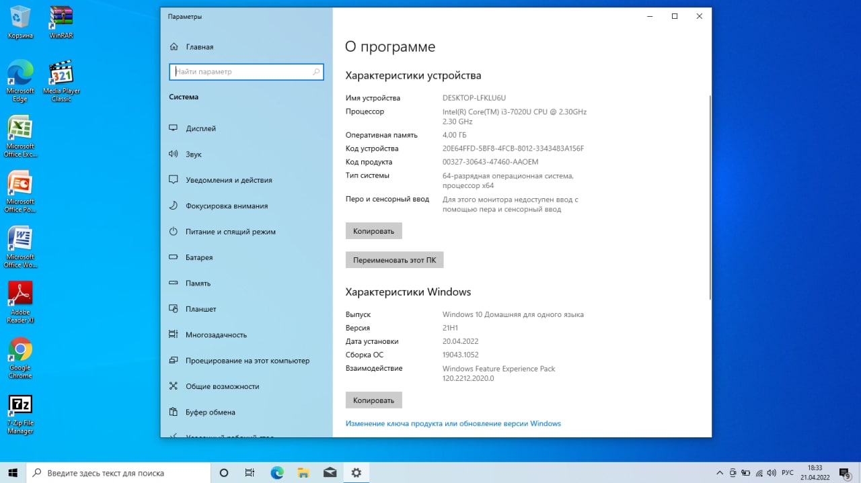Click the Cortana circle on the taskbar
The width and height of the screenshot is (861, 483).
[x=224, y=472]
